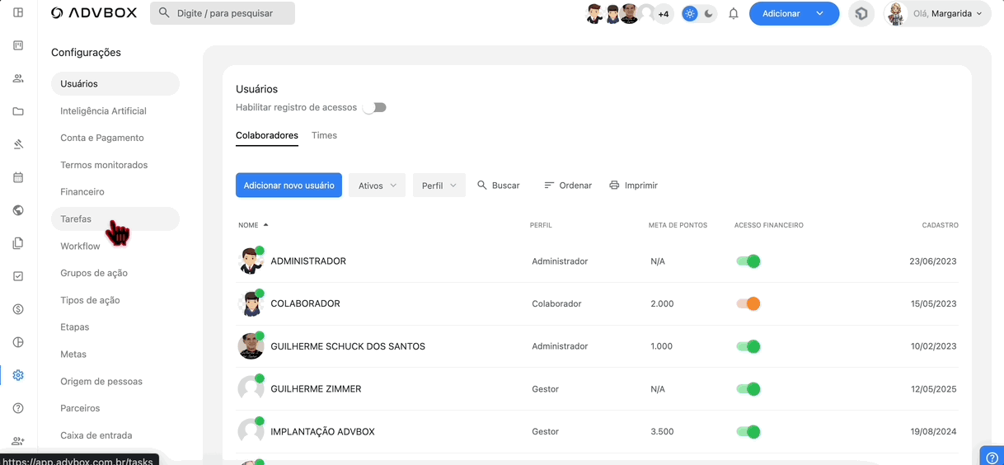This screenshot has height=465, width=1004.
Task: Click the 3D cube icon in header
Action: (x=861, y=14)
